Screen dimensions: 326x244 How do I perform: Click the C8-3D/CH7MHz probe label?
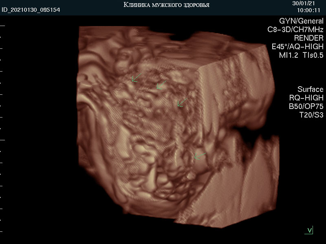295,30
